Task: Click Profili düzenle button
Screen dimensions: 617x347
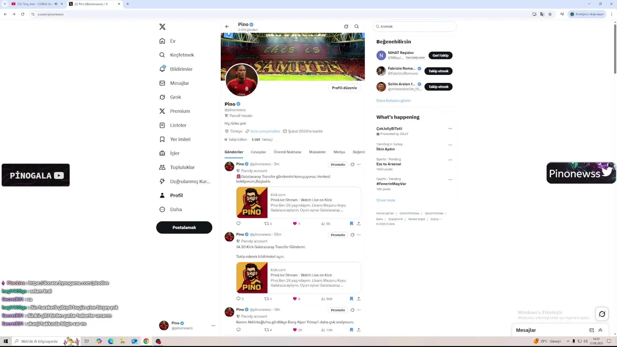Action: [344, 88]
